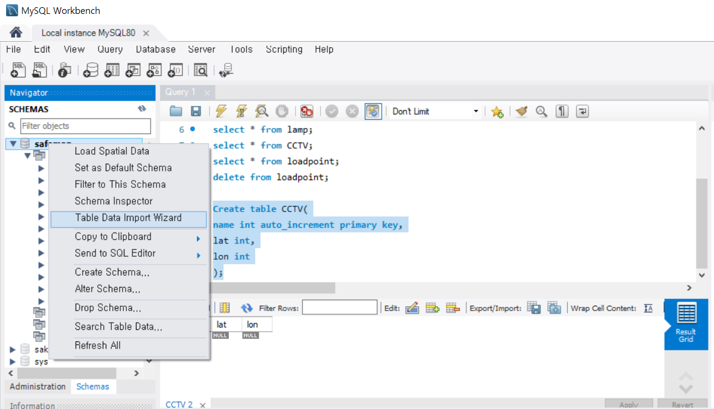
Task: Close the CCTV 2 result tab
Action: coord(202,405)
